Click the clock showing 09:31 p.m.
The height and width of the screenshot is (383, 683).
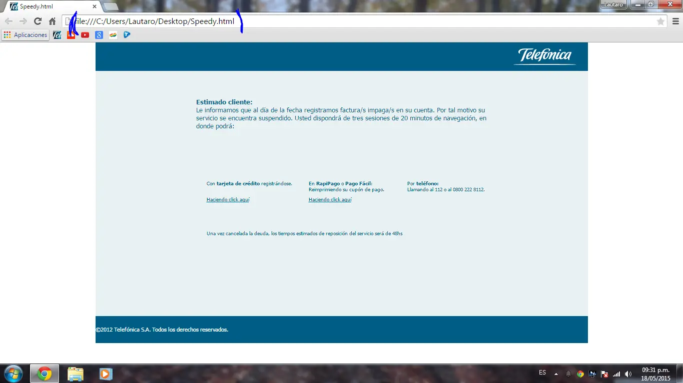655,374
